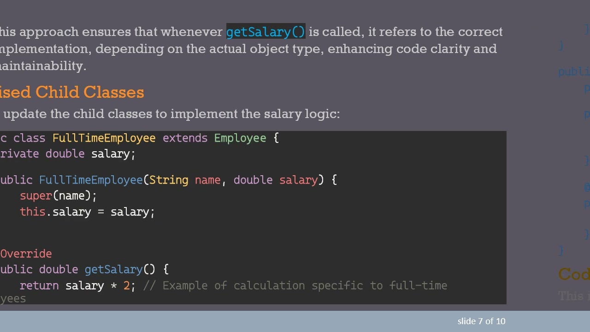
Task: Click the 'FullTimeEmployee extends Employee' class declaration line
Action: 139,138
